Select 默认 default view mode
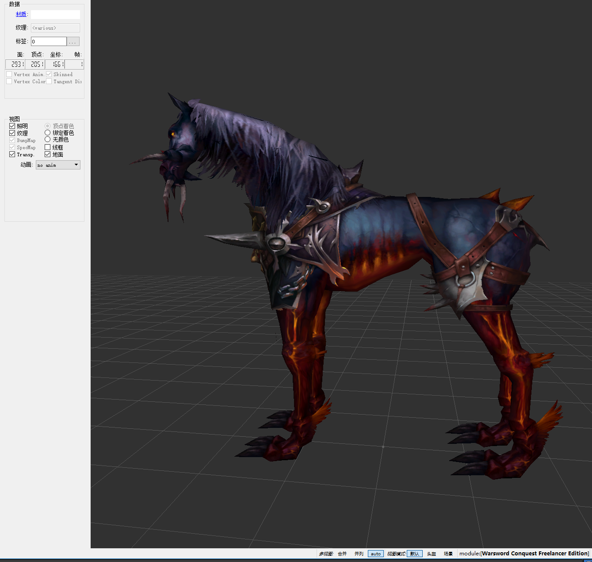Screen dimensions: 592x562 click(414, 554)
